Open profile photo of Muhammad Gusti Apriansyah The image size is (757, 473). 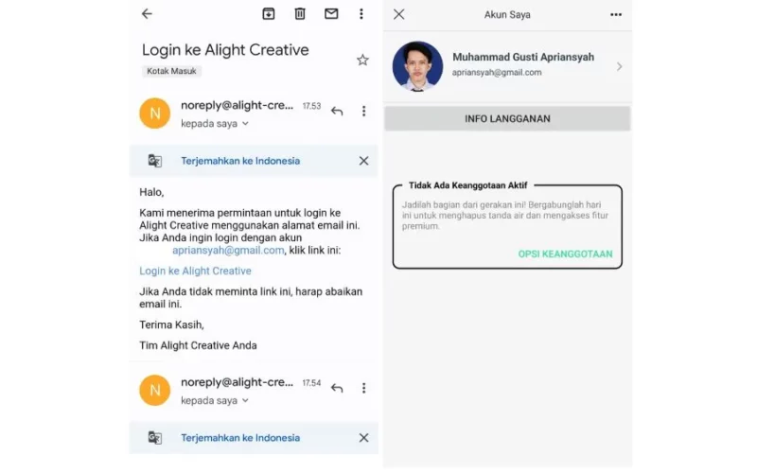coord(417,66)
